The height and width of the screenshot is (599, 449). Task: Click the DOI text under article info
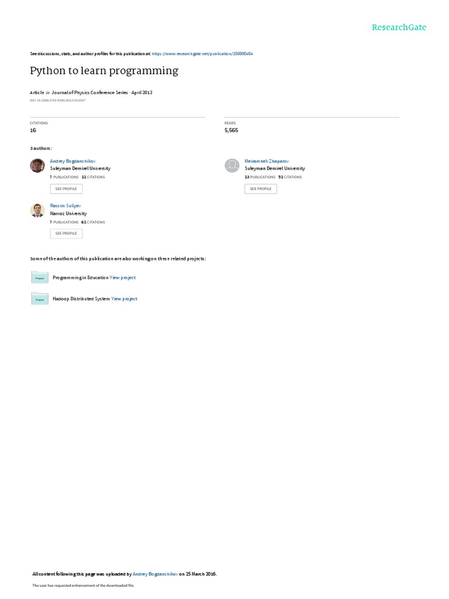pos(58,101)
